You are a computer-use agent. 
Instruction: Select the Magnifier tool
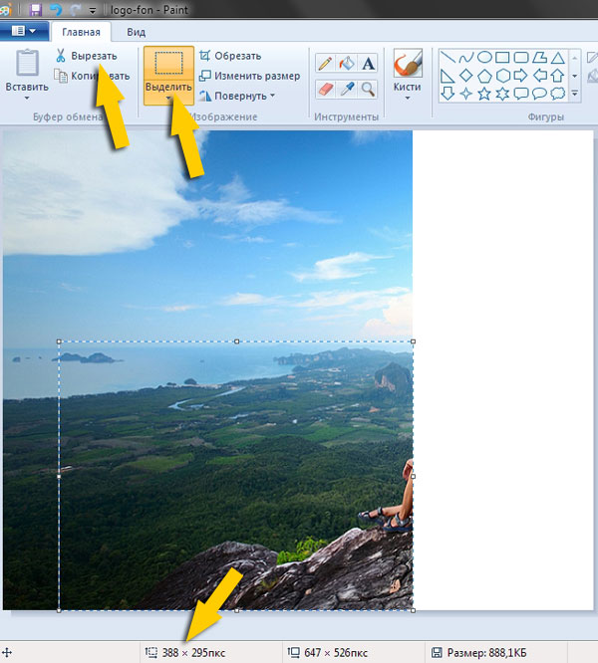[x=368, y=89]
